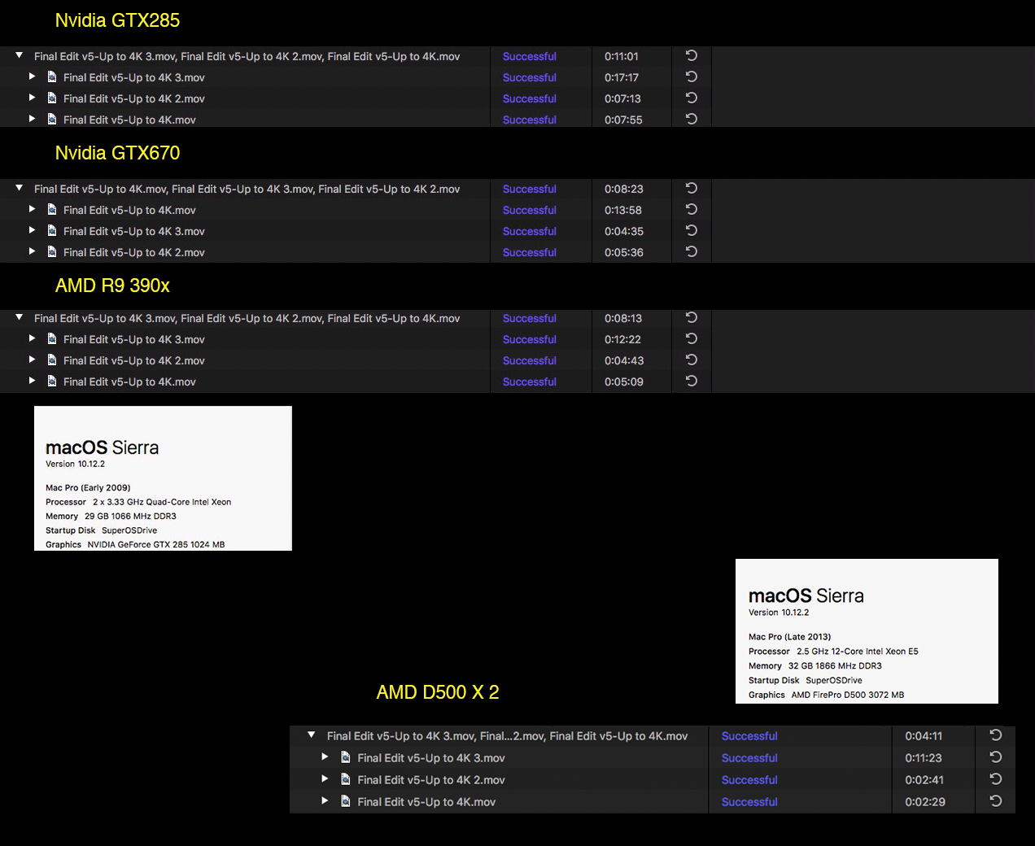Click the Successful status next to 0:13:58

click(530, 210)
